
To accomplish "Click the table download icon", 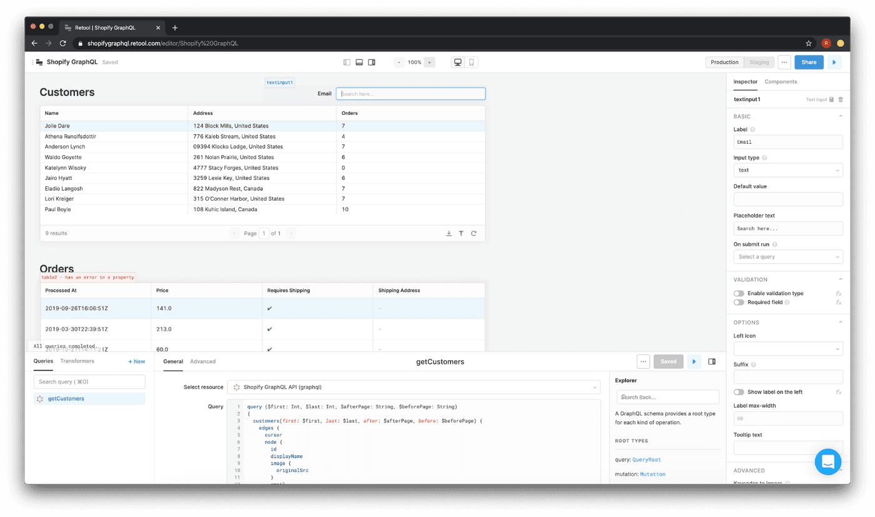I will pos(449,233).
